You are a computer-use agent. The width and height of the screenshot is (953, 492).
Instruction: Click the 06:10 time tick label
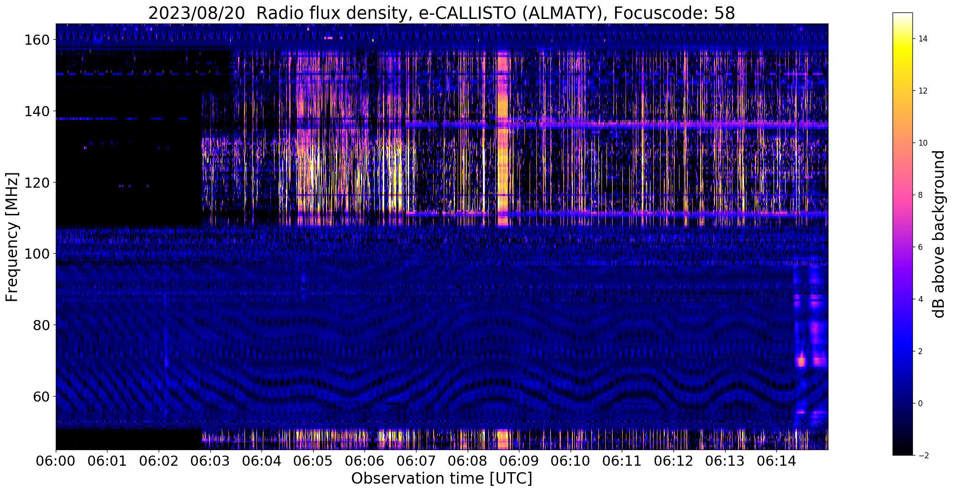[x=570, y=461]
